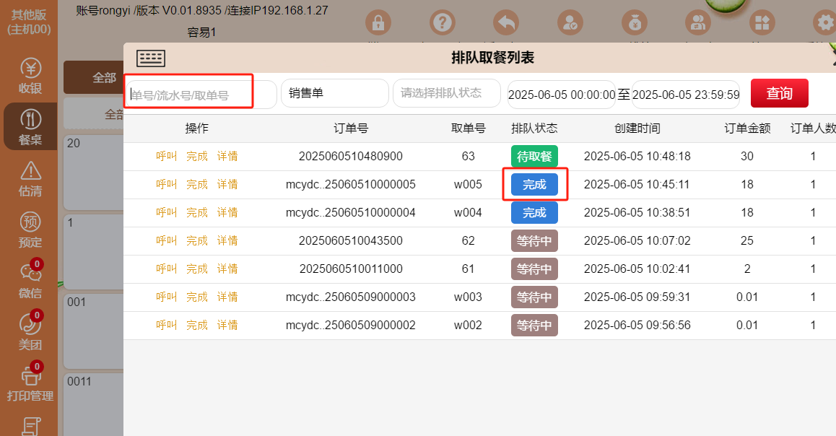Open the start date 2025-06-05 00:00:00 picker
Screen dimensions: 836x436
[562, 95]
